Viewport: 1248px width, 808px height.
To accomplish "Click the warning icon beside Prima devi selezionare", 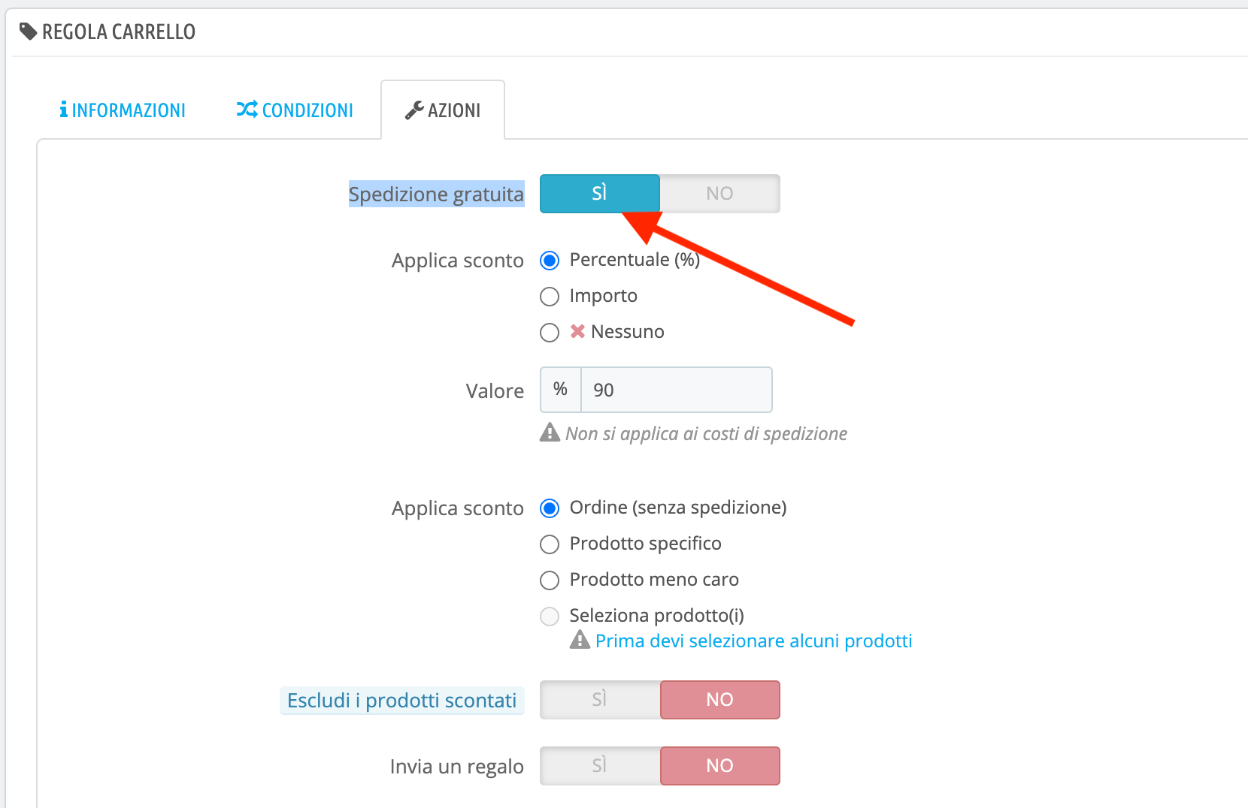I will tap(580, 640).
